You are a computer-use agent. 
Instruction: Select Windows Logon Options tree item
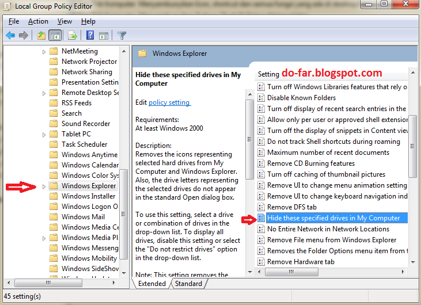(x=90, y=206)
